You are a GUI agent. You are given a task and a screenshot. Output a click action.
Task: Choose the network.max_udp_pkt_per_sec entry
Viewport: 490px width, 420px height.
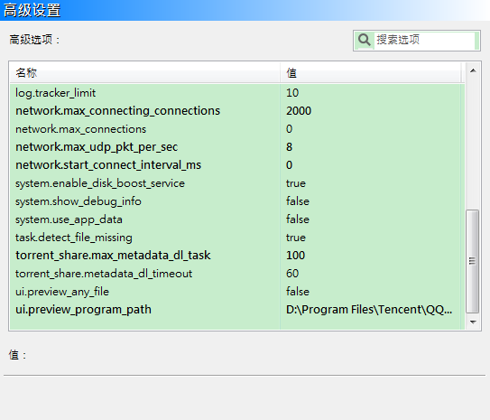pyautogui.click(x=235, y=147)
